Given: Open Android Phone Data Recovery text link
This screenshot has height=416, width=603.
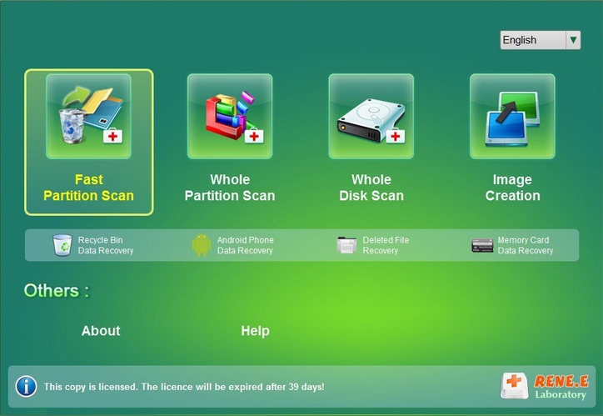Looking at the screenshot, I should 245,245.
